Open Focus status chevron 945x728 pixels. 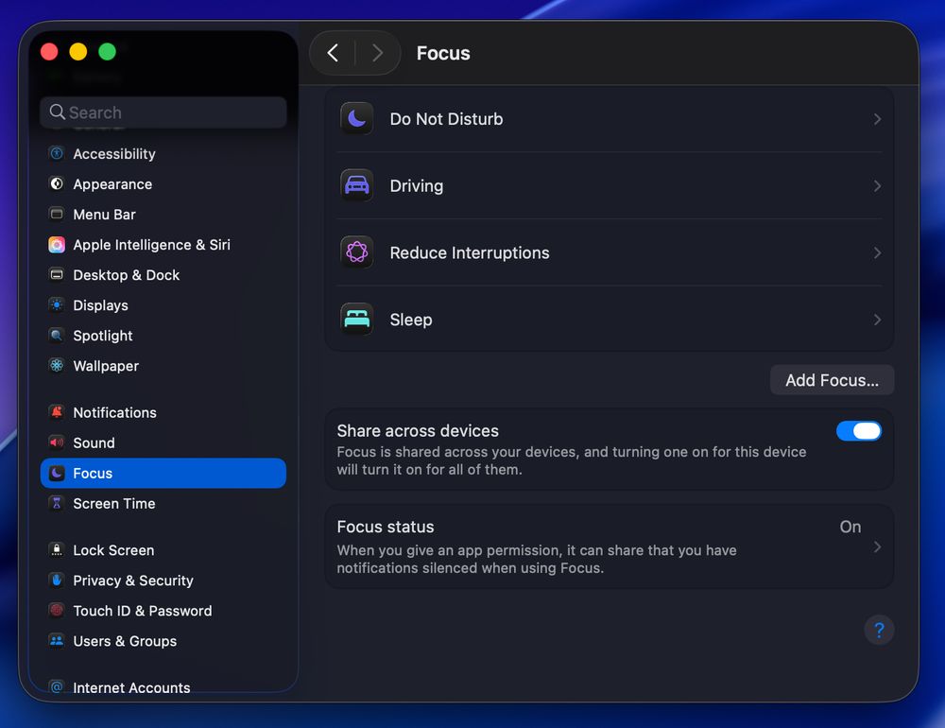[878, 547]
